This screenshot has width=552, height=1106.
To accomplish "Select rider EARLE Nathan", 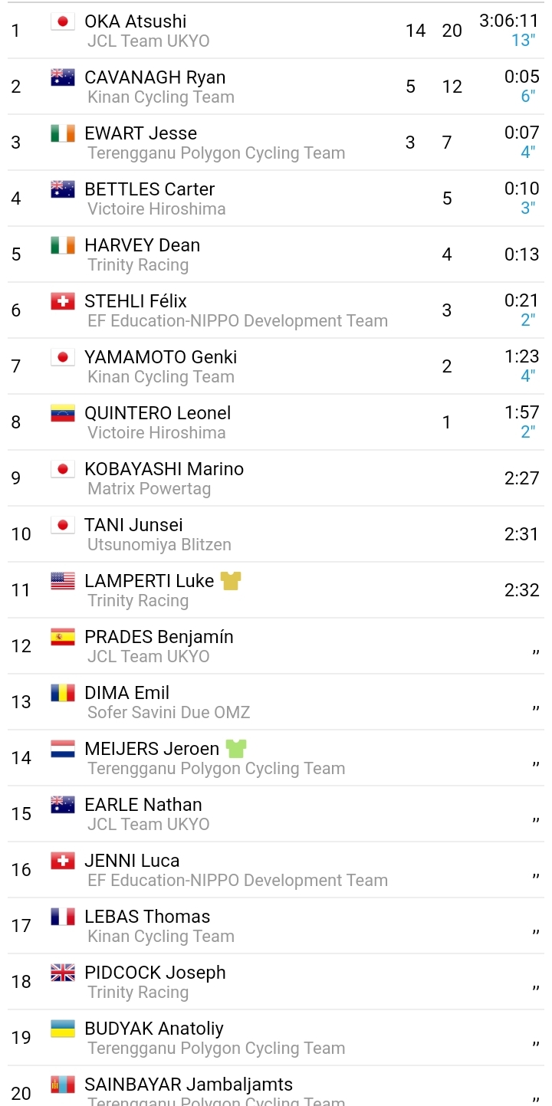I will (x=143, y=805).
